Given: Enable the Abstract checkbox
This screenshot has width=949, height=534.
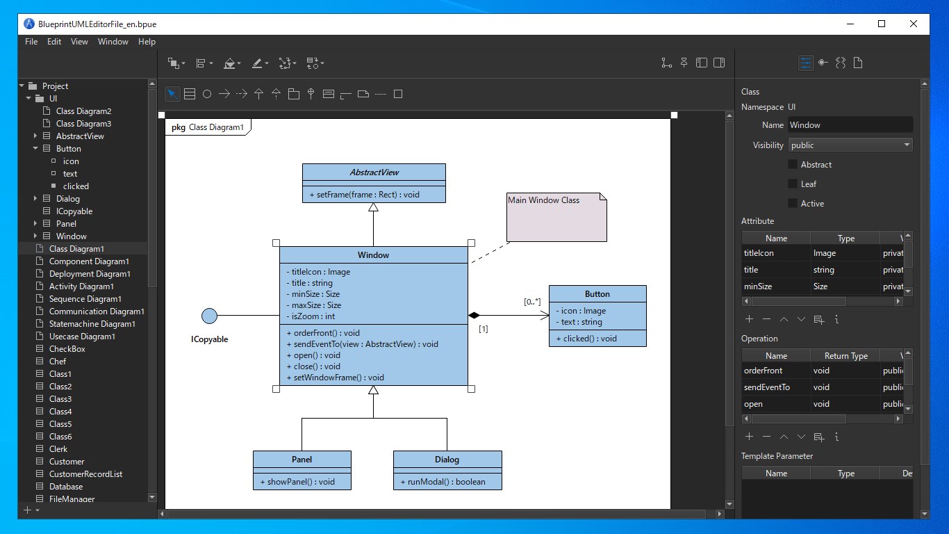Looking at the screenshot, I should (791, 164).
